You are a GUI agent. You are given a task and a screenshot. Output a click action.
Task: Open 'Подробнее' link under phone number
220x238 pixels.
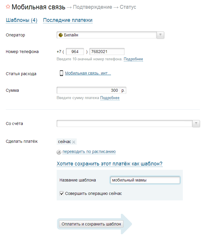(133, 59)
